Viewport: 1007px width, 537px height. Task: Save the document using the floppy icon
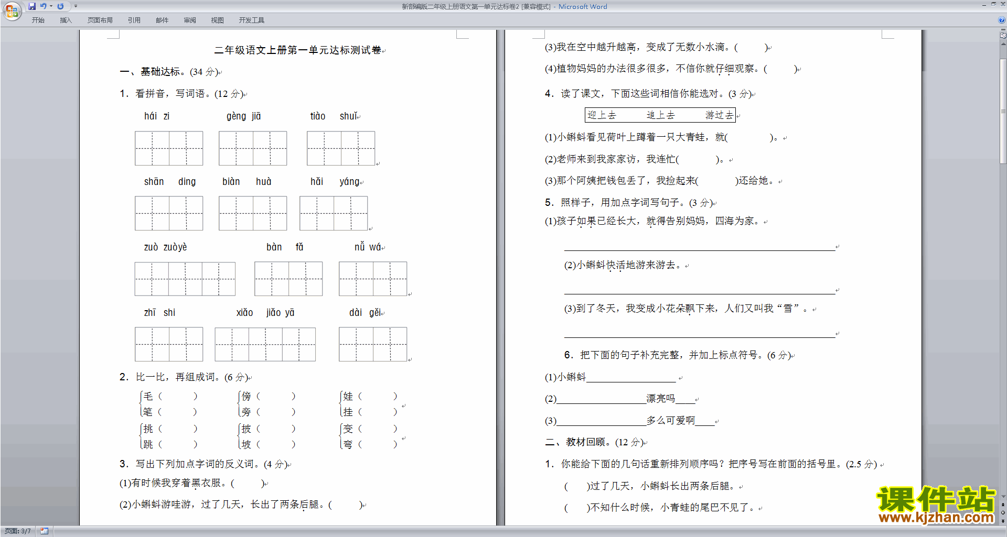[x=32, y=6]
